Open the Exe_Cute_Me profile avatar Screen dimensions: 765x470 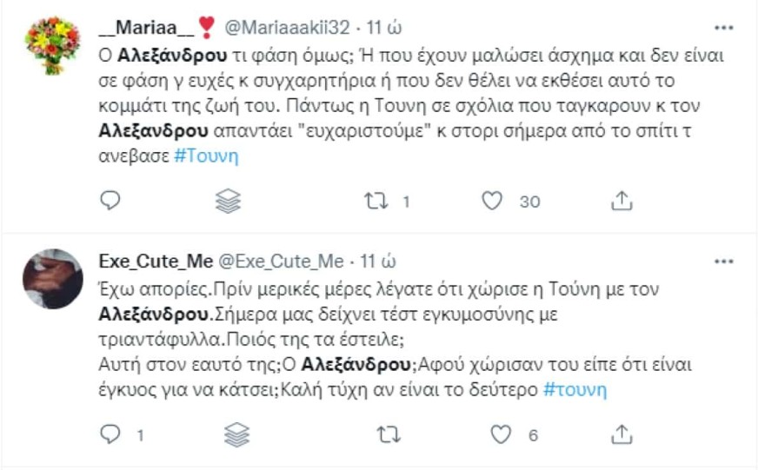[x=52, y=278]
